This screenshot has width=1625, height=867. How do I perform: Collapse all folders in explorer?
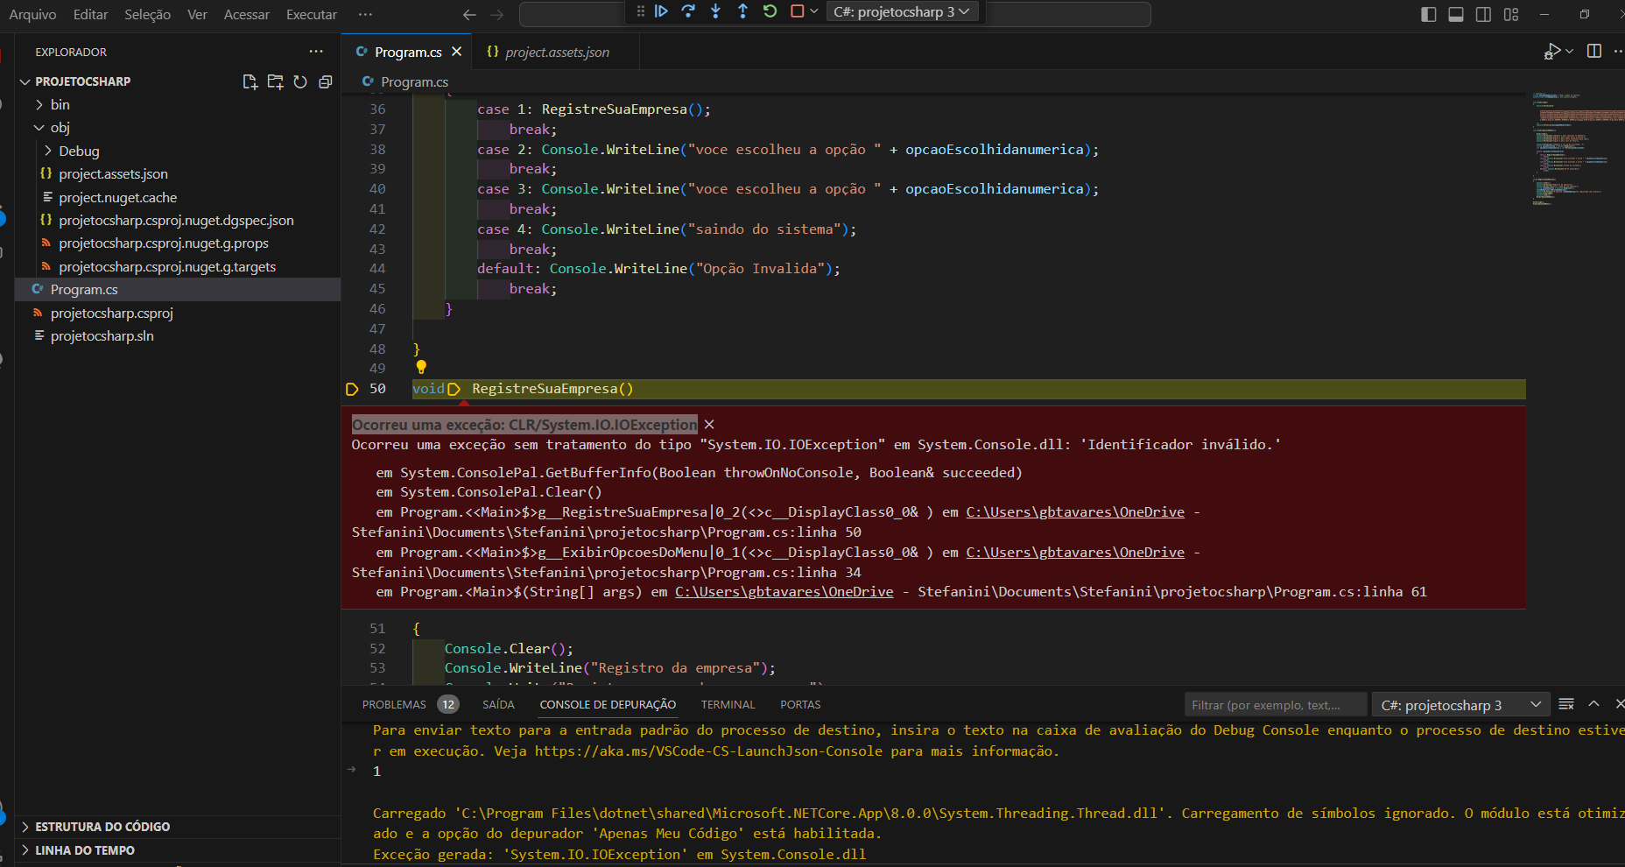325,81
